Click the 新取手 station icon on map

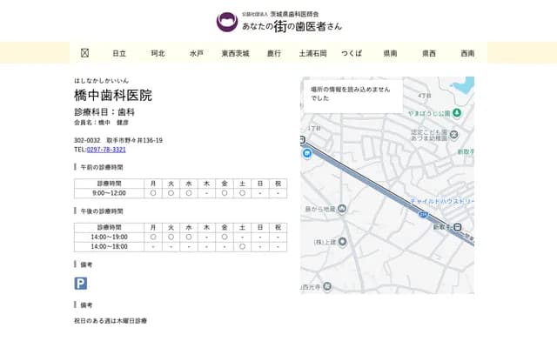point(458,227)
